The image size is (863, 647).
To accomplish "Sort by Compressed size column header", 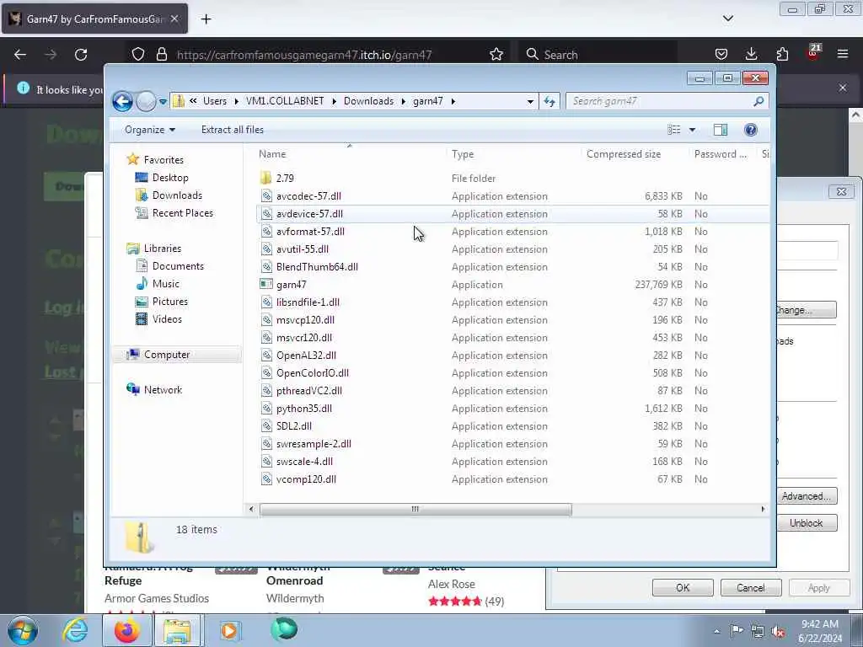I will point(624,155).
